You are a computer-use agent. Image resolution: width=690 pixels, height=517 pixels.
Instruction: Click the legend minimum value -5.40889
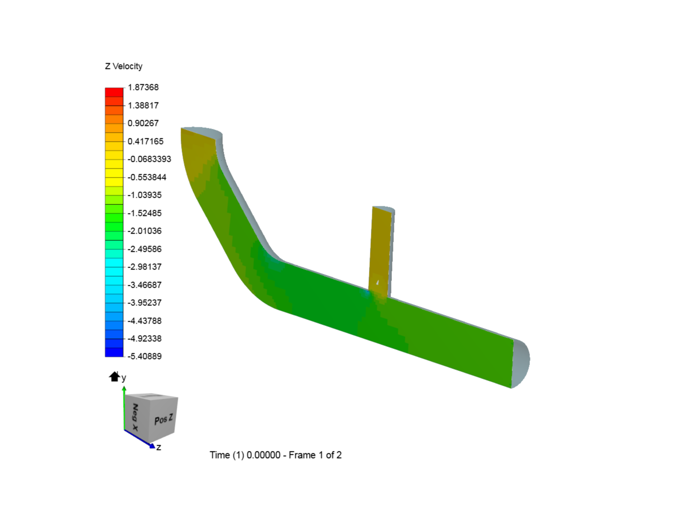pos(144,356)
